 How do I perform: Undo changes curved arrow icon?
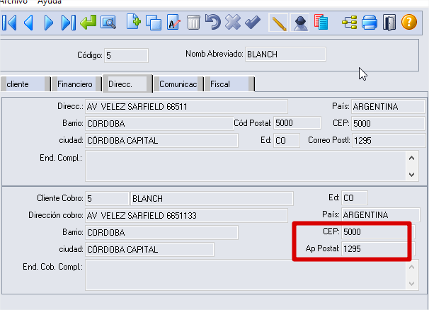[213, 22]
